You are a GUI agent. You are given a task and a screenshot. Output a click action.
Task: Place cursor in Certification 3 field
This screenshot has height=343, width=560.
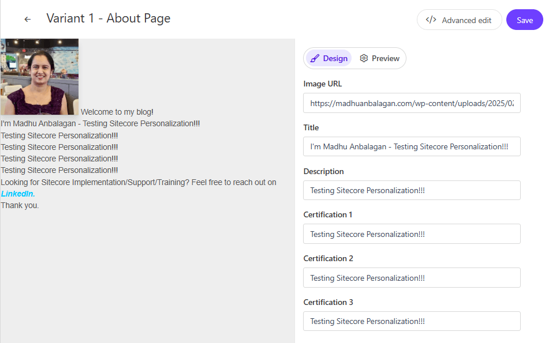pos(412,321)
